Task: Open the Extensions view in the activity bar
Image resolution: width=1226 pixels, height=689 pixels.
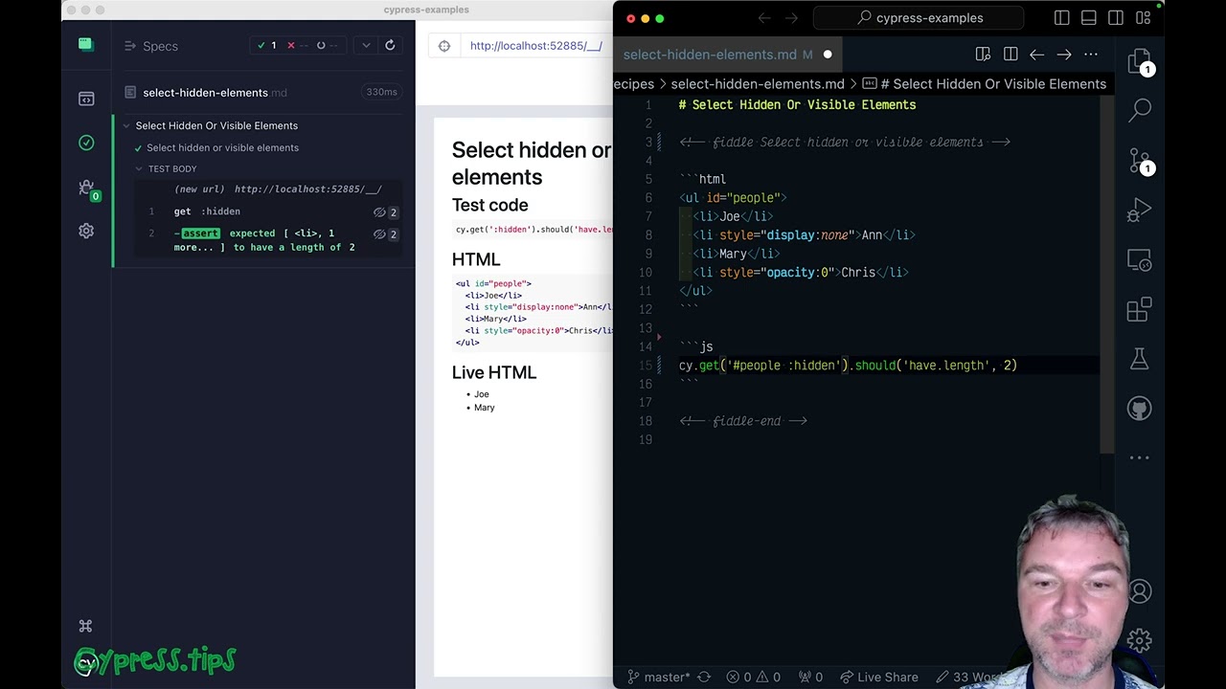Action: point(1140,309)
